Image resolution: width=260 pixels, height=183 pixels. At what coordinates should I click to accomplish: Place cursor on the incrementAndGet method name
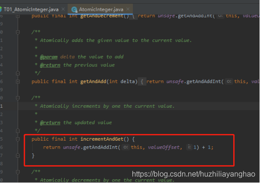click(x=102, y=139)
